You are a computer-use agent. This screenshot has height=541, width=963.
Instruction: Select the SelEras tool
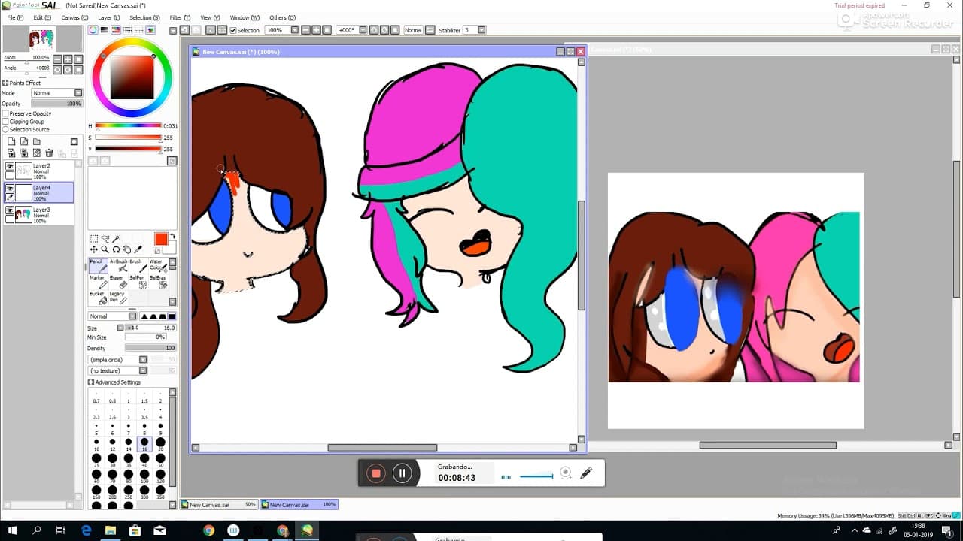157,282
